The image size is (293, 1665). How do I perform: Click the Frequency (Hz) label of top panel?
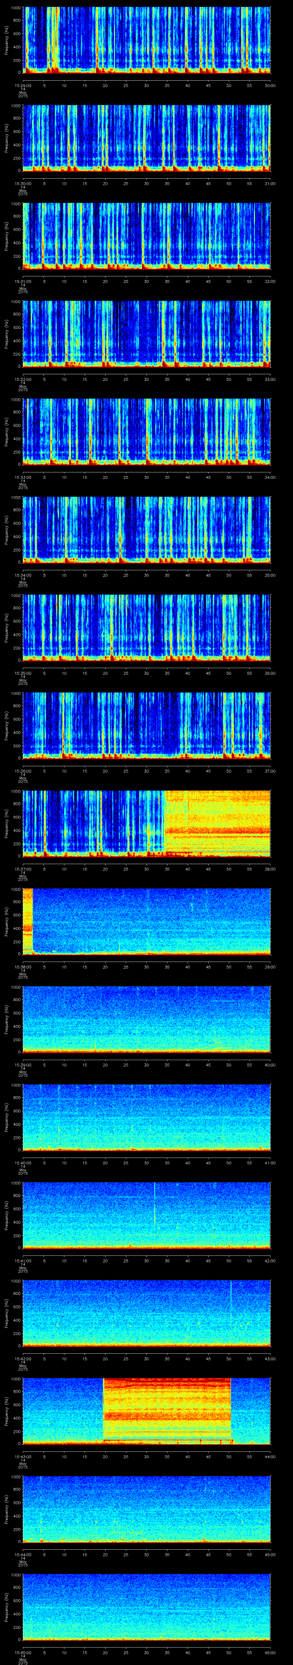point(7,40)
